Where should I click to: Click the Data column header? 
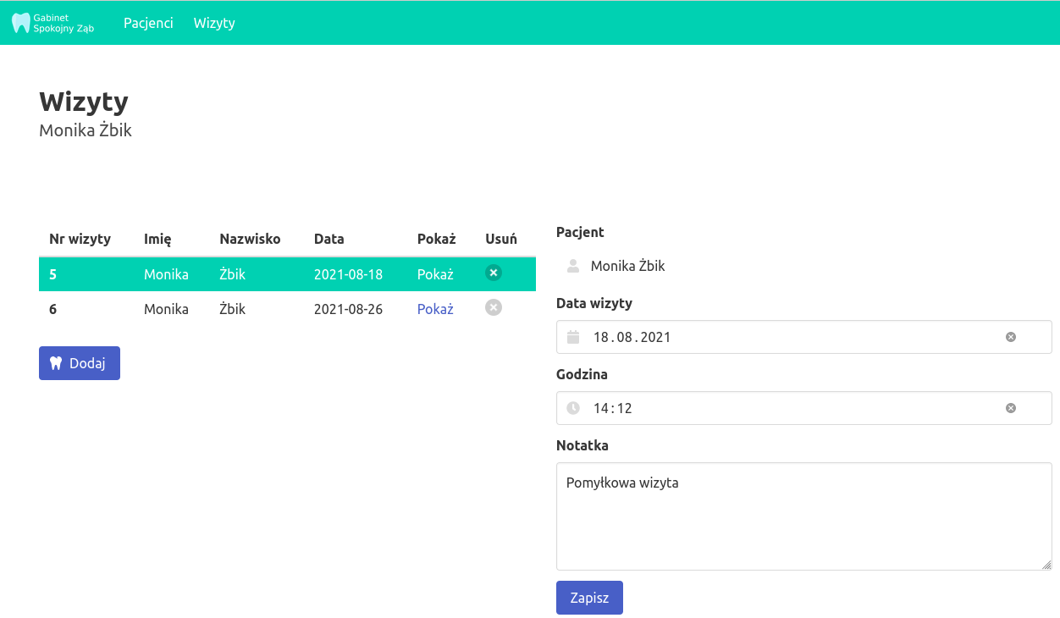pyautogui.click(x=328, y=239)
